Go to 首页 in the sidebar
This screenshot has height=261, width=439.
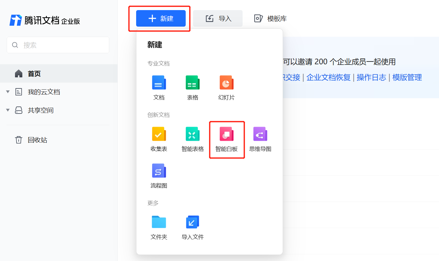click(x=34, y=74)
